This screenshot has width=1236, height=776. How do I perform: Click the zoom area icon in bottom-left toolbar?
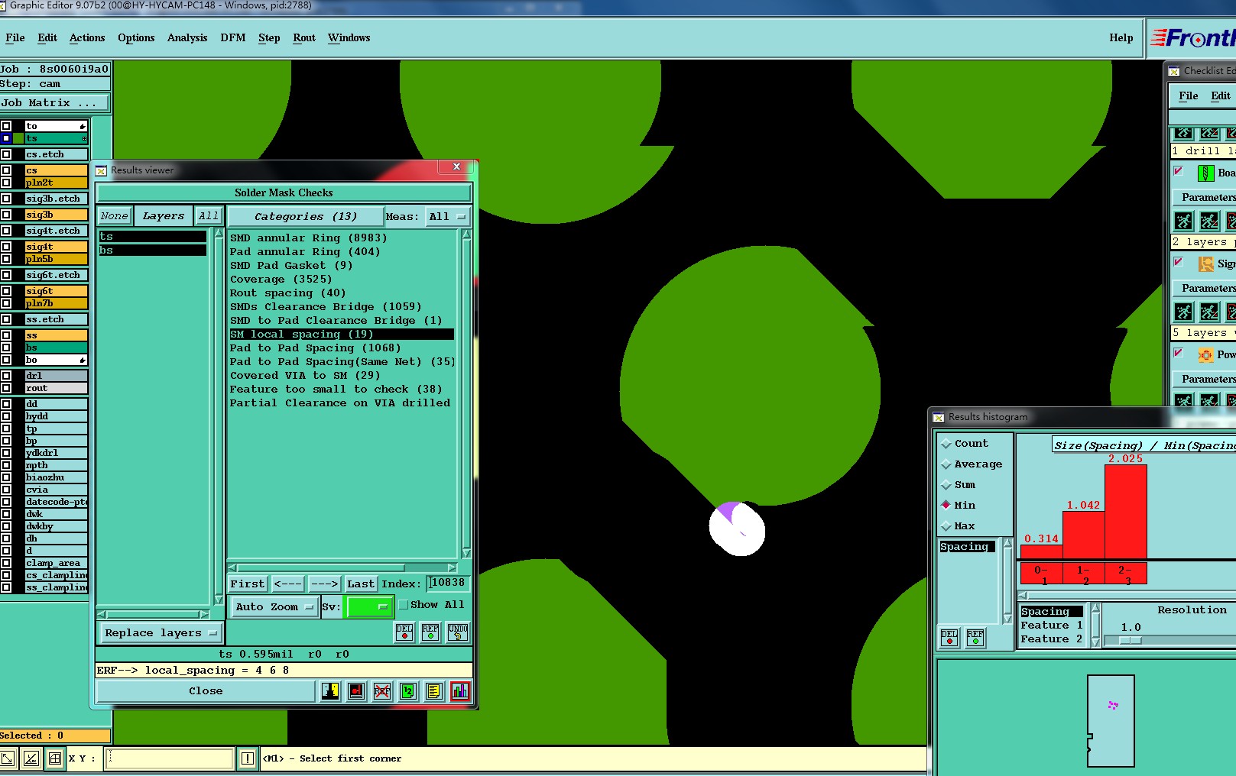click(7, 758)
